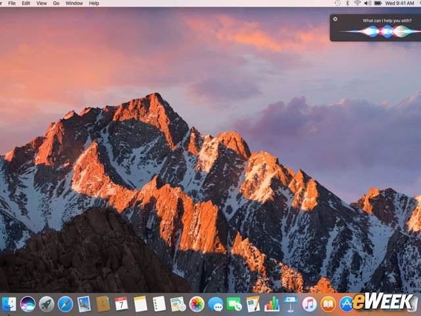Screen dimensions: 421x316
Task: Open Messages blue bubble icon
Action: coord(216,304)
